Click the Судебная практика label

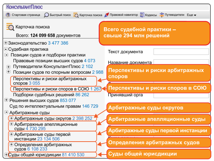[28, 49]
